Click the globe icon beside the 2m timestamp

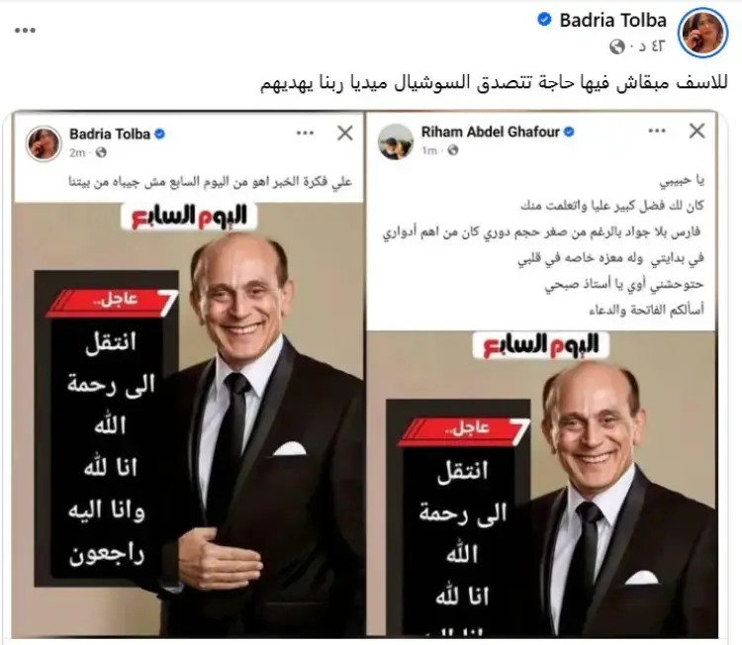click(101, 152)
